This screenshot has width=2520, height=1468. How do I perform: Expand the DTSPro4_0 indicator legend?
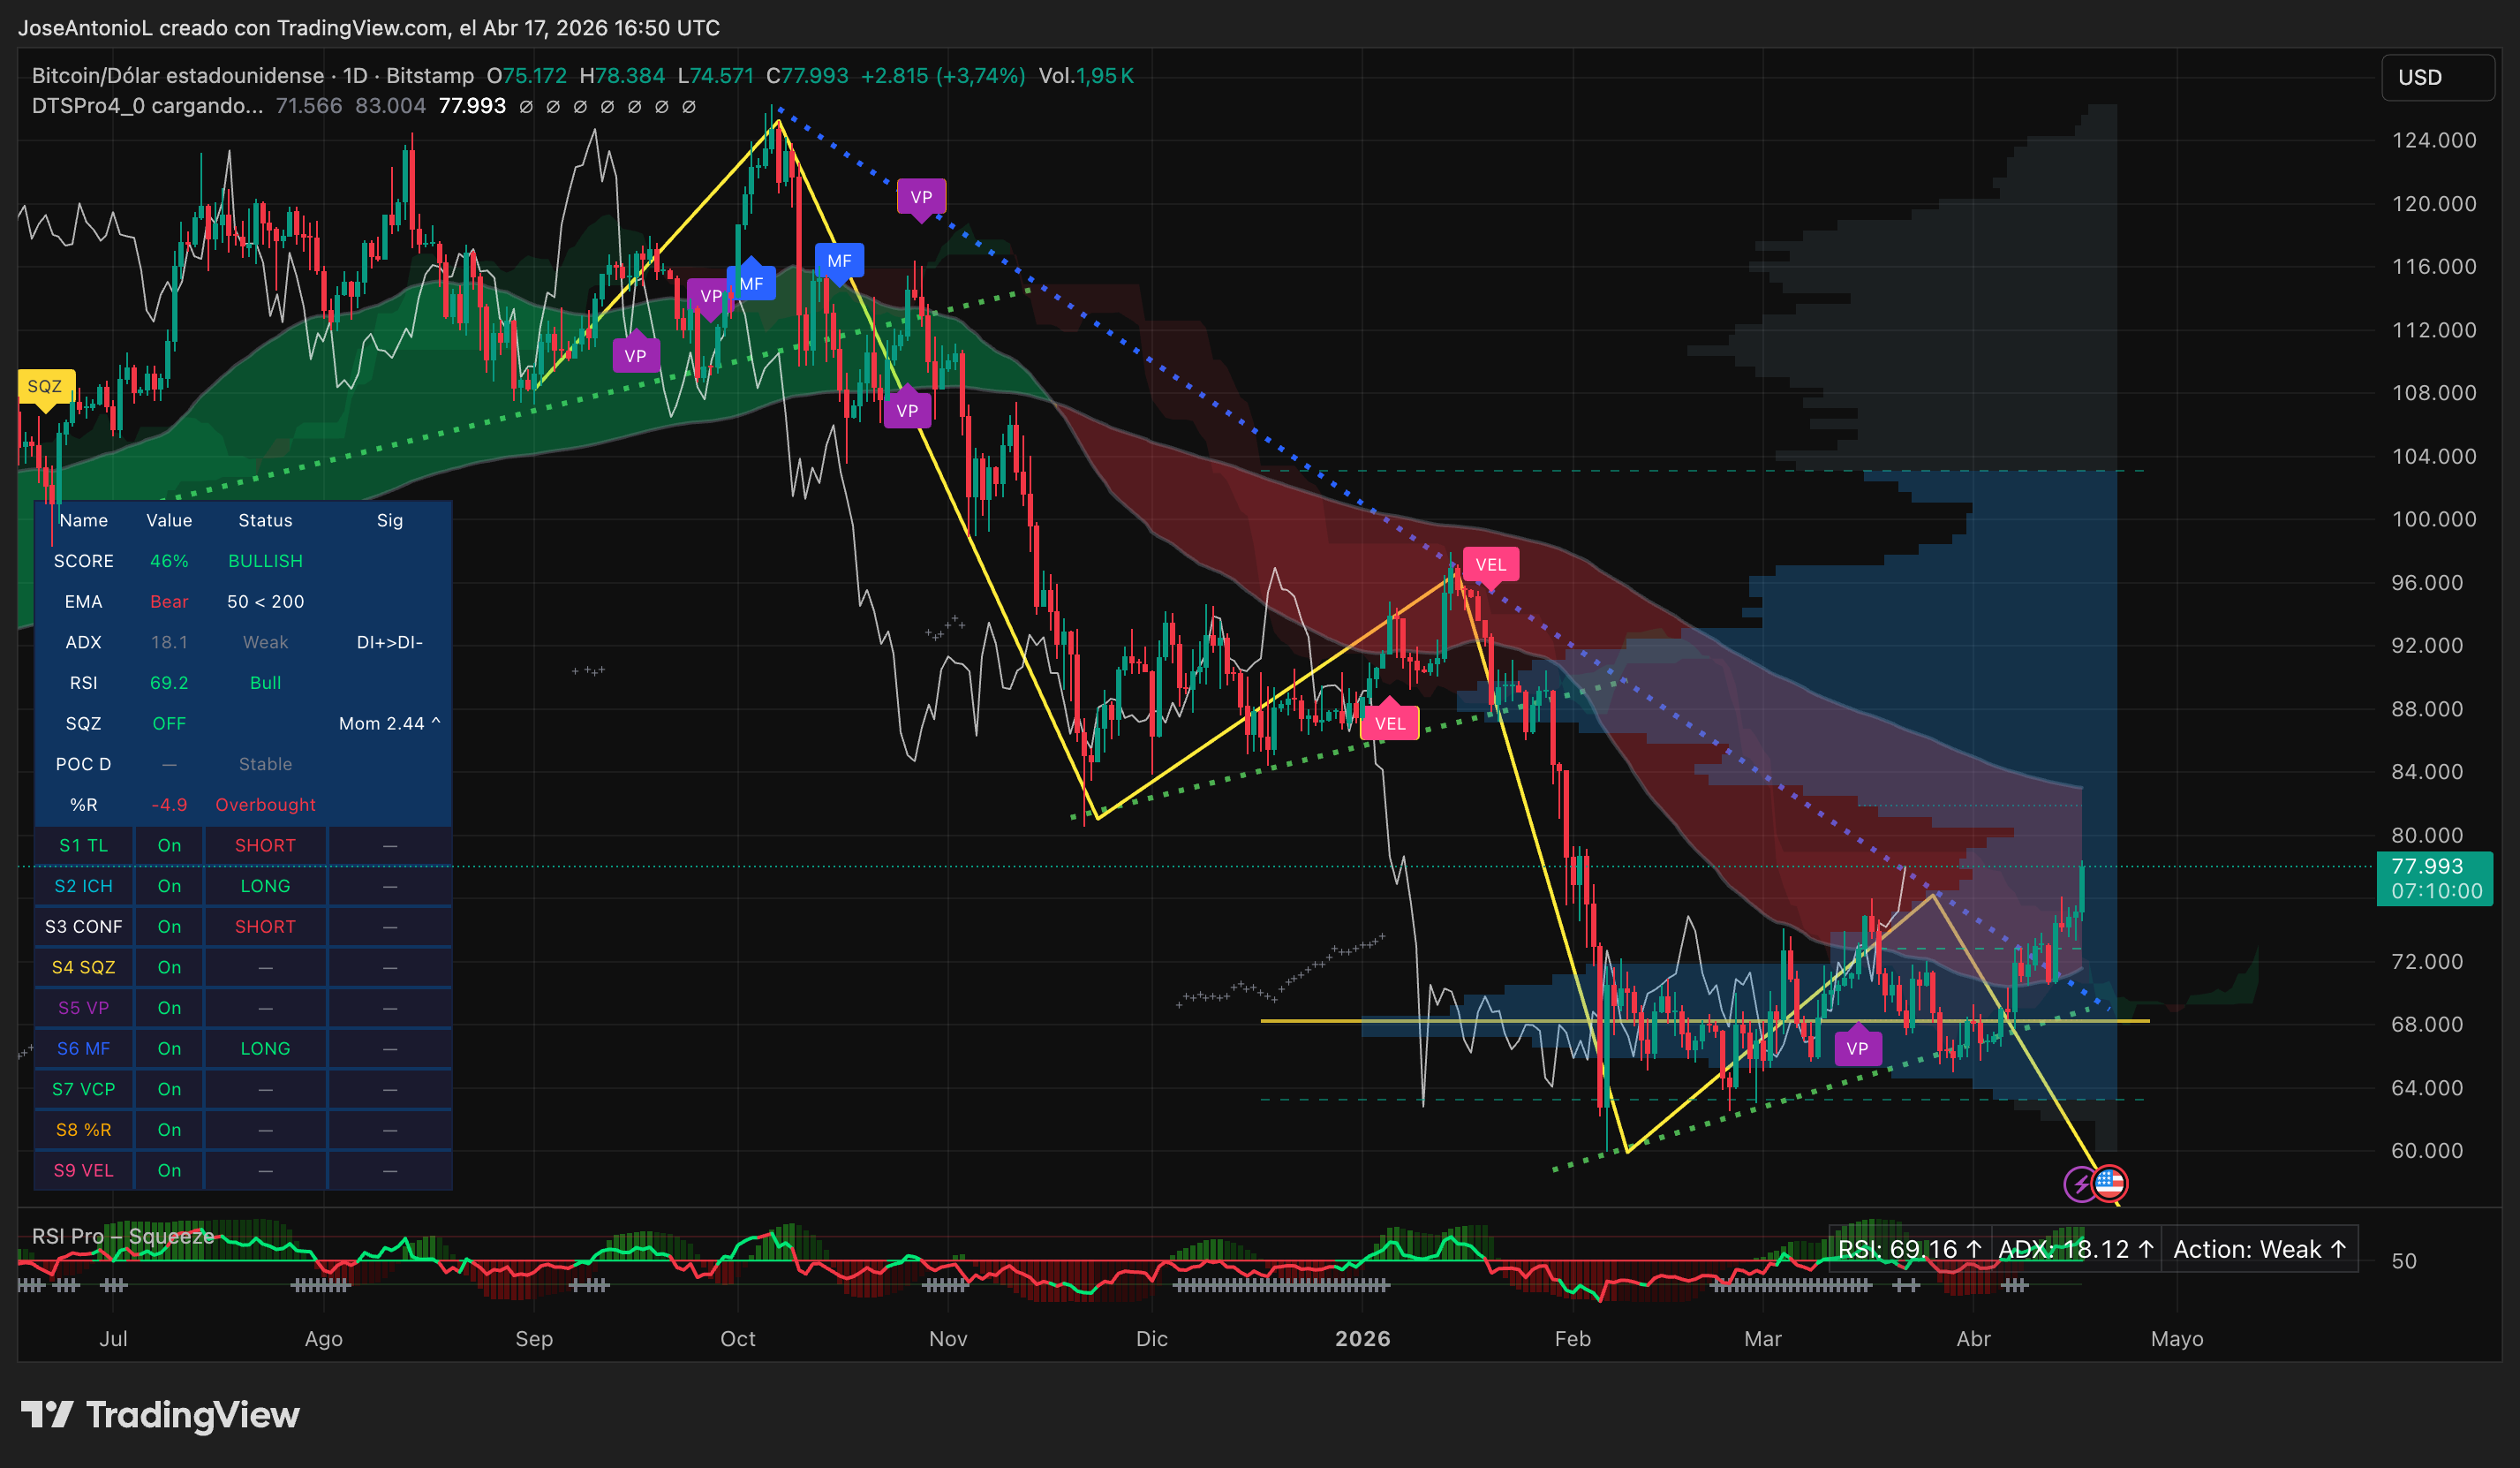pos(147,106)
